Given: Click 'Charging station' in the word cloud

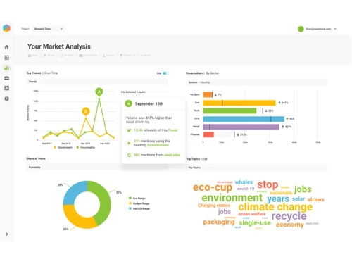Looking at the screenshot, I should pyautogui.click(x=214, y=206).
